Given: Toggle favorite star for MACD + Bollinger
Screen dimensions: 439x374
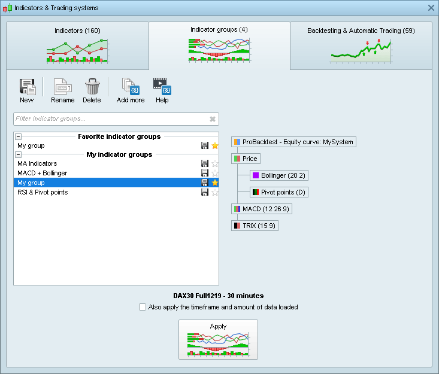Looking at the screenshot, I should point(215,173).
